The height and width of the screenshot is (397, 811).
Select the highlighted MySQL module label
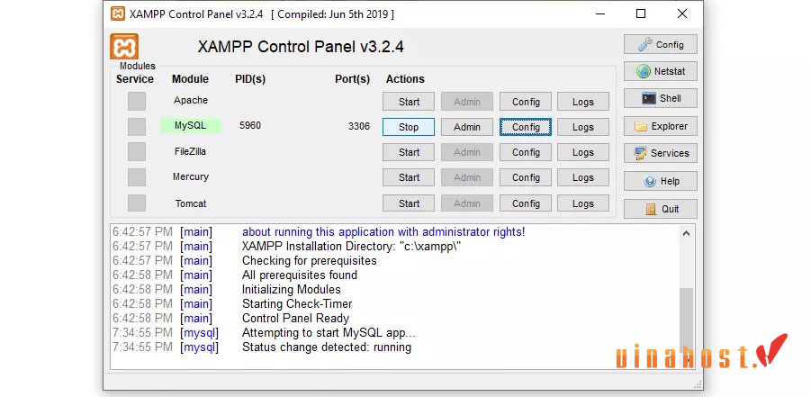coord(190,125)
